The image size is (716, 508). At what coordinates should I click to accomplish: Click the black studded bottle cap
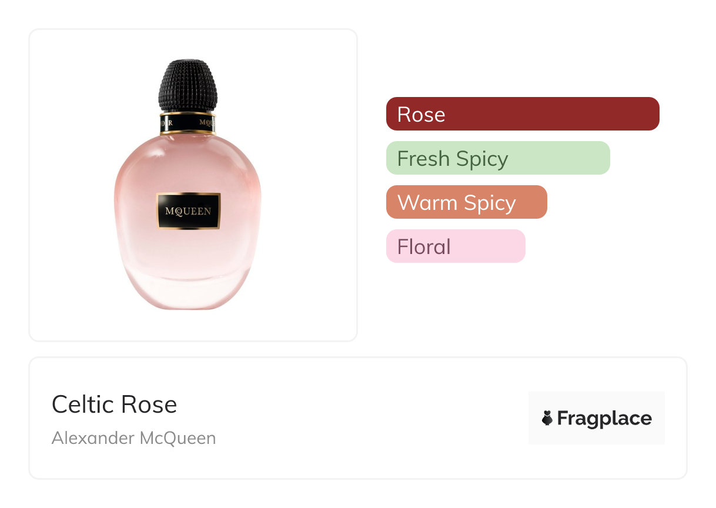188,85
